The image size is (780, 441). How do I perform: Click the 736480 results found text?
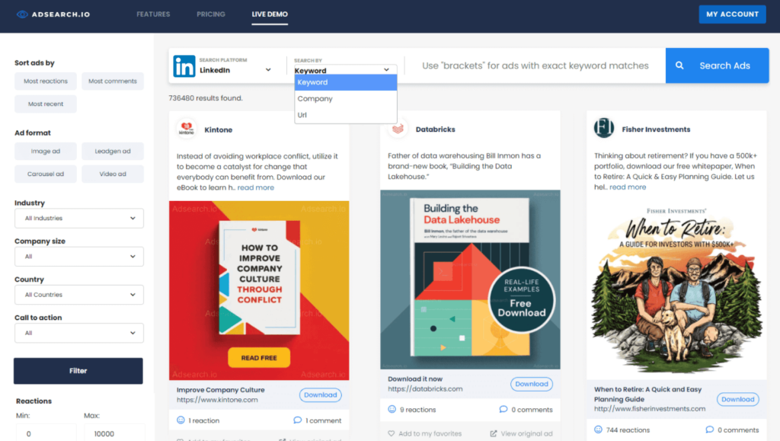pyautogui.click(x=206, y=98)
